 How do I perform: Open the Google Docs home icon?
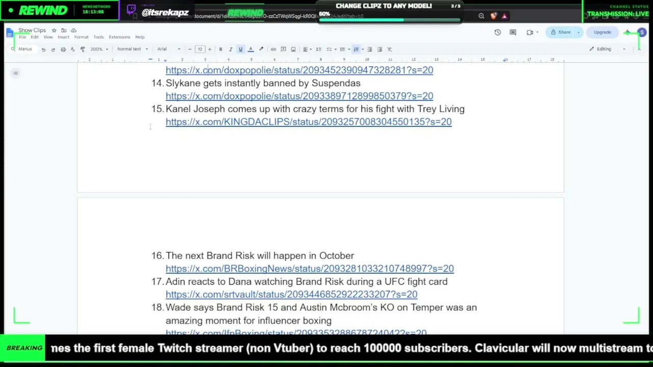pyautogui.click(x=10, y=33)
